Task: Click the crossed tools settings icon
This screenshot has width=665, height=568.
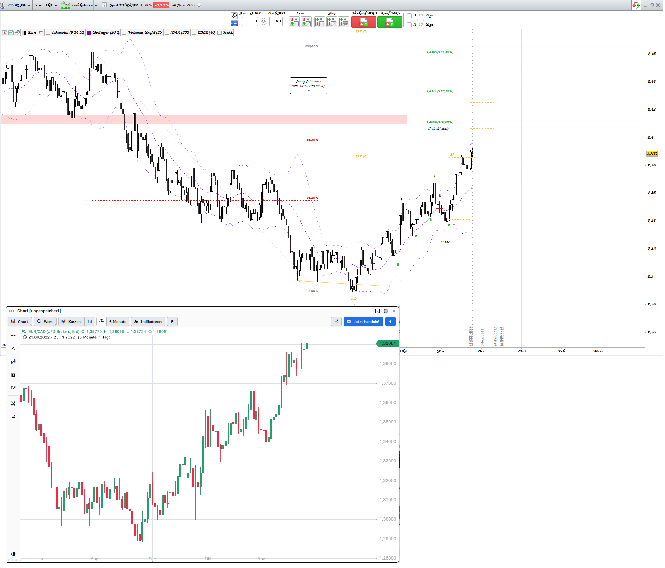Action: (13, 404)
